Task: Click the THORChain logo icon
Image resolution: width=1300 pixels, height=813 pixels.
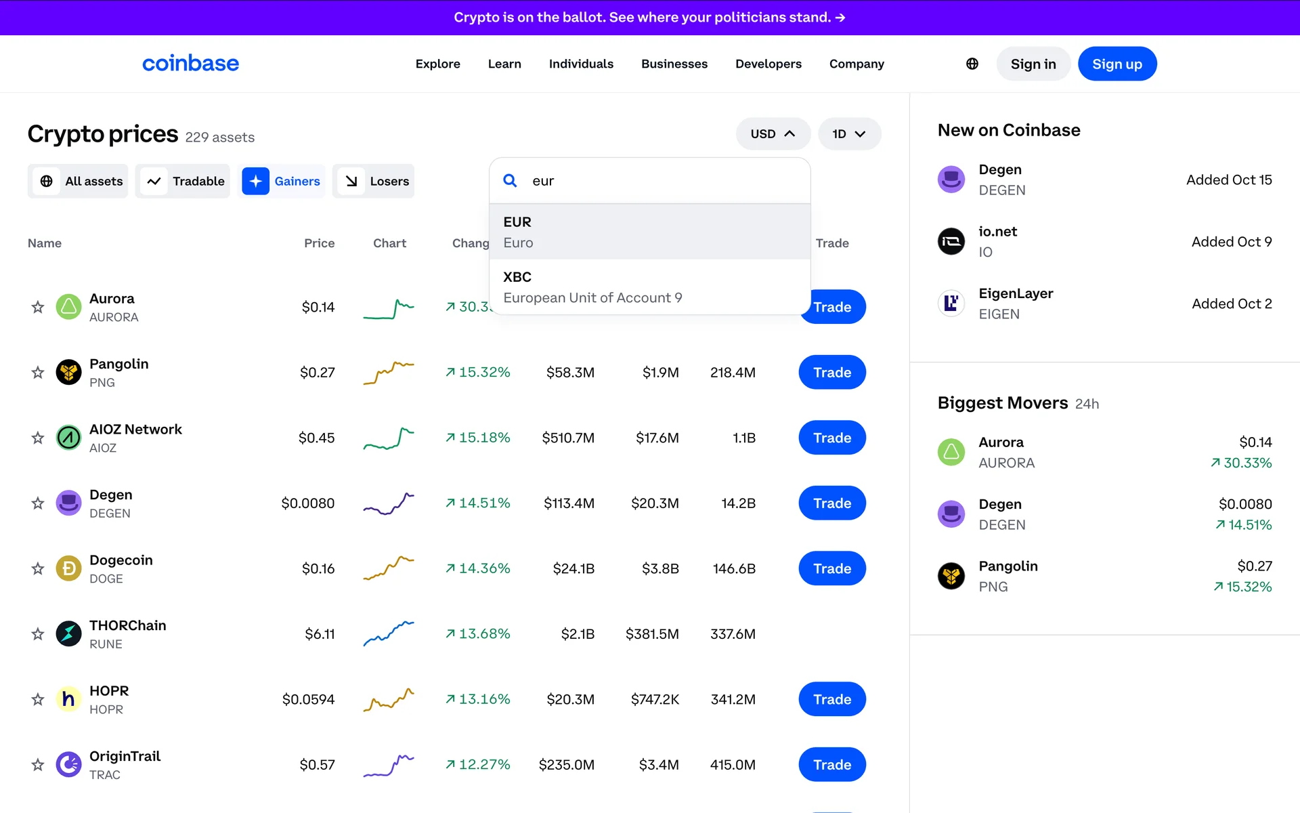Action: [68, 634]
